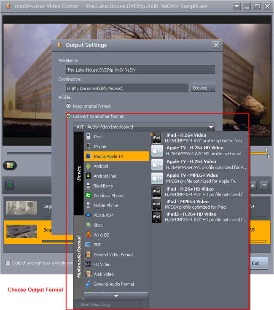Click the HD Video category label text
Screen dimensions: 274x310
pos(102,264)
